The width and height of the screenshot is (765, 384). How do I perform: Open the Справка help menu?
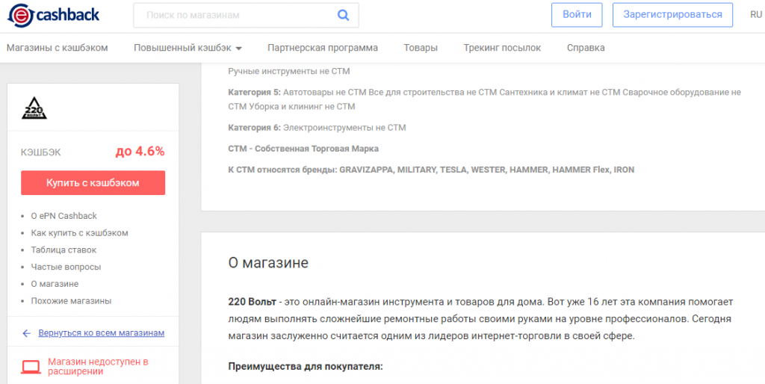(586, 48)
